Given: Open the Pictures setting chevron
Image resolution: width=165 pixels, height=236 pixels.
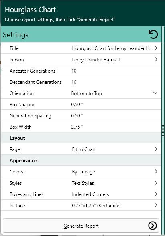Looking at the screenshot, I should 156,205.
